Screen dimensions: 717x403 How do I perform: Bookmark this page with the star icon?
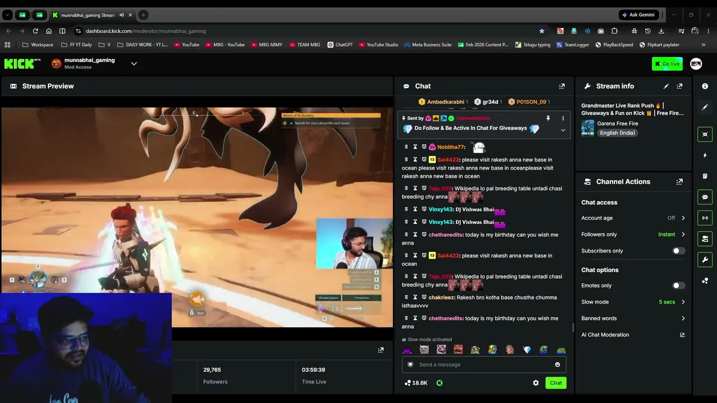click(x=542, y=31)
